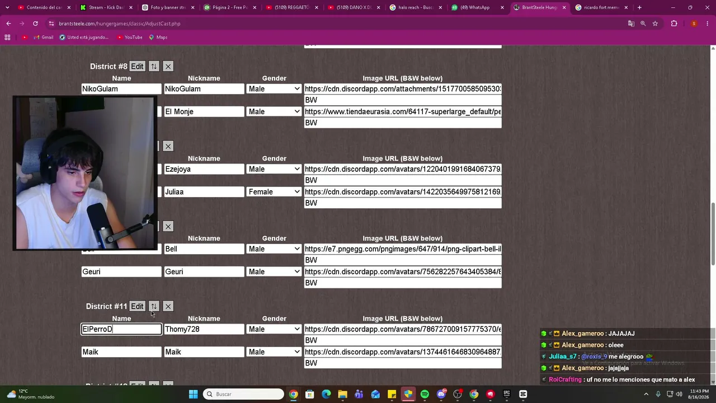This screenshot has height=403, width=716.
Task: Open the gender dropdown for Ezejoya
Action: pos(274,169)
